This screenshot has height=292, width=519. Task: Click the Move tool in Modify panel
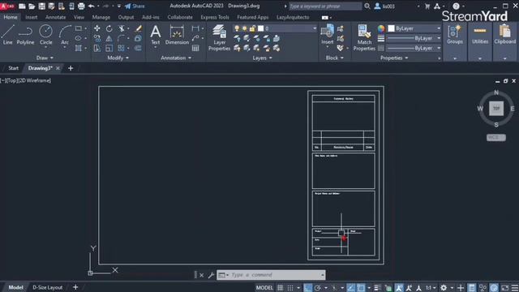click(97, 28)
